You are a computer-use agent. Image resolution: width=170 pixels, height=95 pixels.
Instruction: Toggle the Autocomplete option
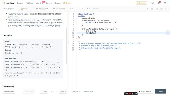pyautogui.click(x=93, y=9)
